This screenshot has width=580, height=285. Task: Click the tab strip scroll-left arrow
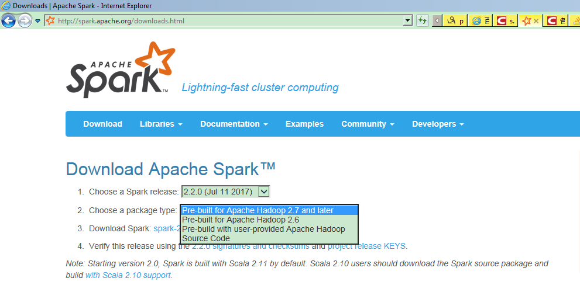pos(437,21)
